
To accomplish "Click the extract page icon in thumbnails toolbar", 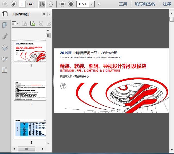I will pyautogui.click(x=49, y=23).
